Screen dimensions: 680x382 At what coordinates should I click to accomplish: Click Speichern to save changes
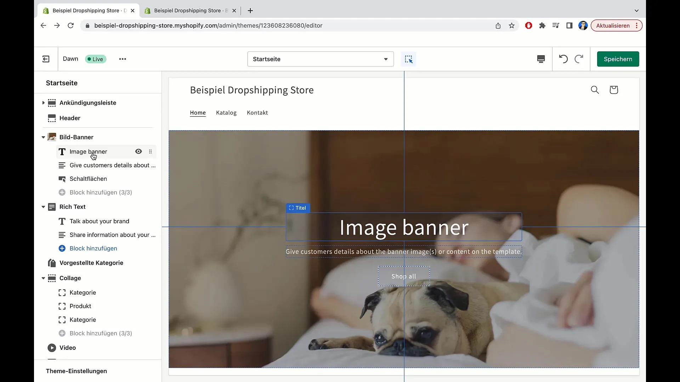click(618, 59)
